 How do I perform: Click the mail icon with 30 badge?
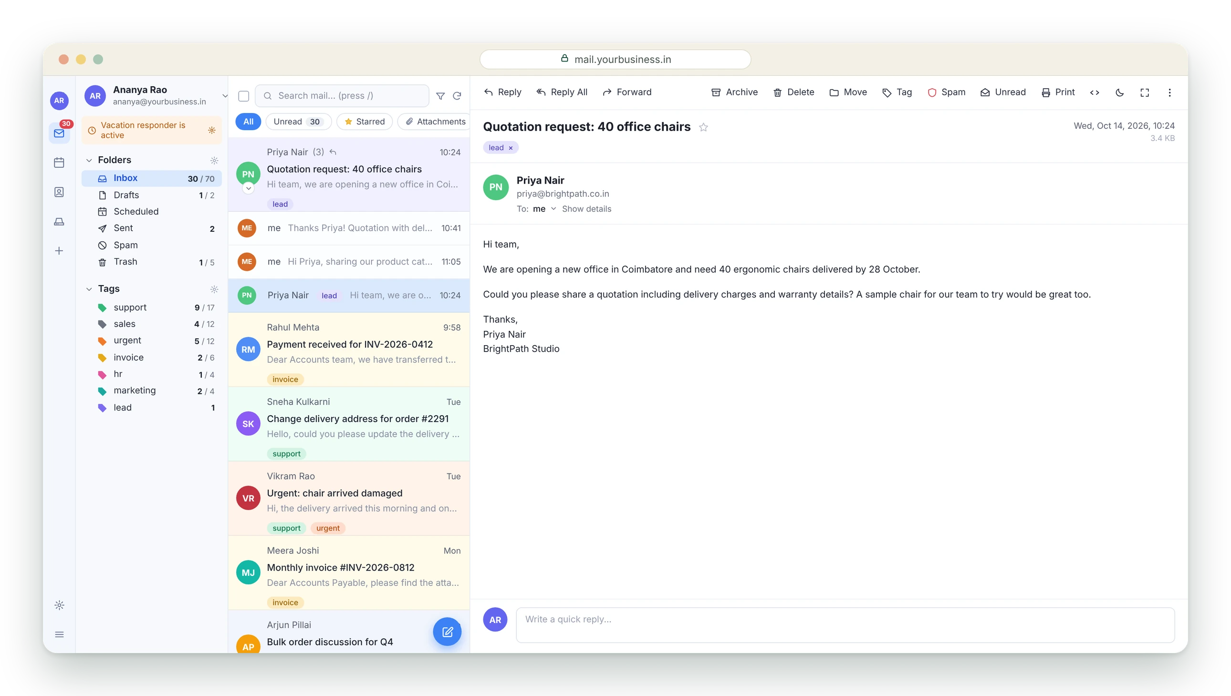pos(59,133)
